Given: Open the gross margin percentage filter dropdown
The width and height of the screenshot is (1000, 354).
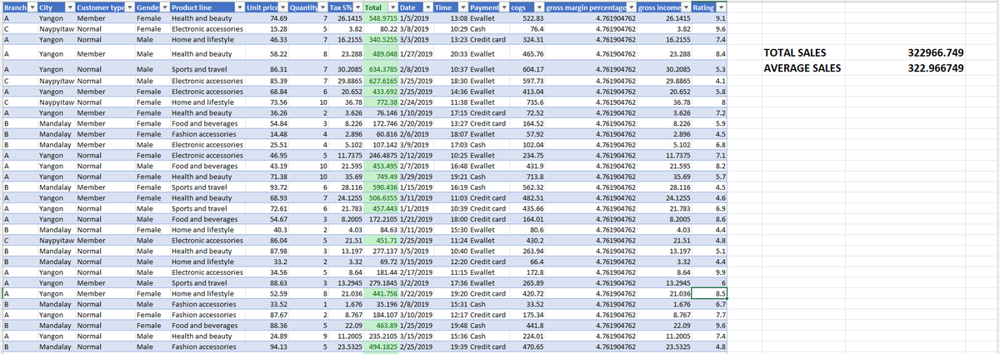Looking at the screenshot, I should 631,7.
